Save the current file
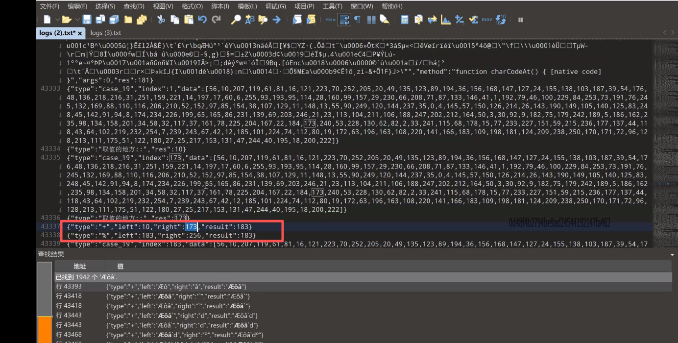 point(87,20)
